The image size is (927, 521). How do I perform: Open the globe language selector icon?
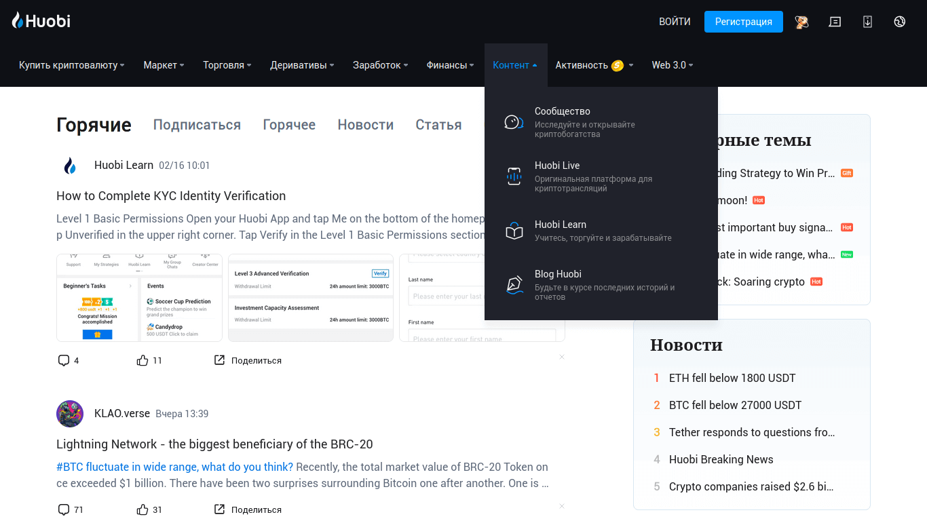point(900,22)
